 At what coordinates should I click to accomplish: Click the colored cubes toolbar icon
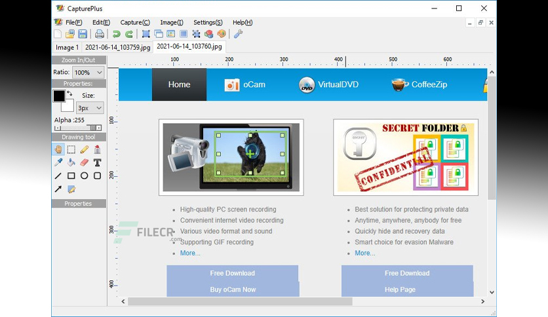pos(208,34)
